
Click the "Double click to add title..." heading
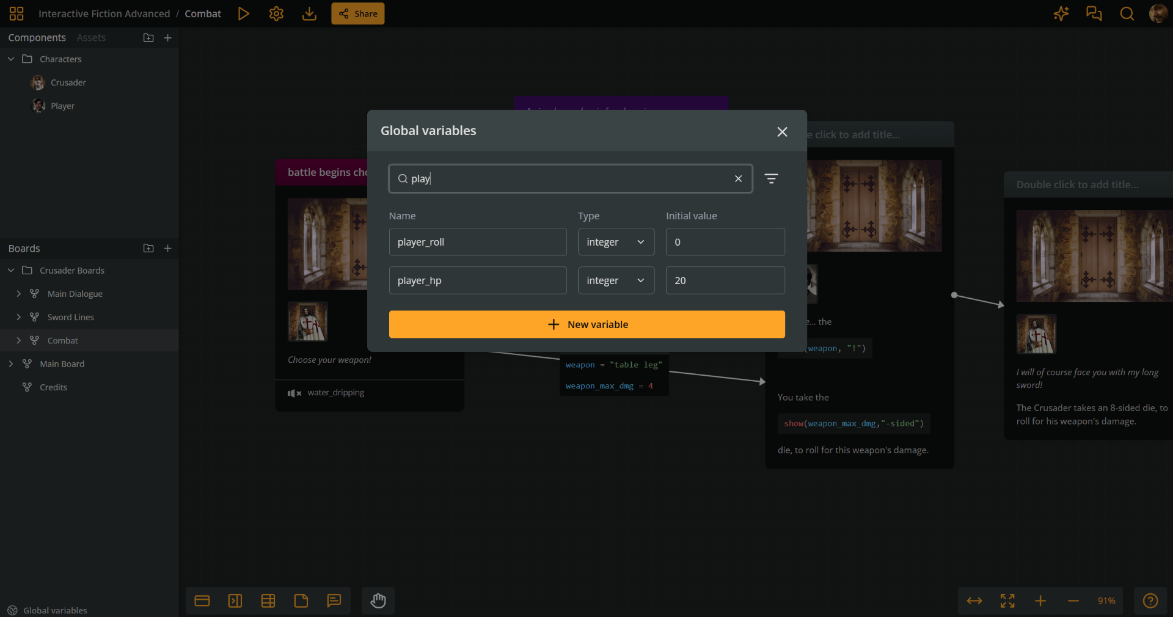coord(1078,184)
